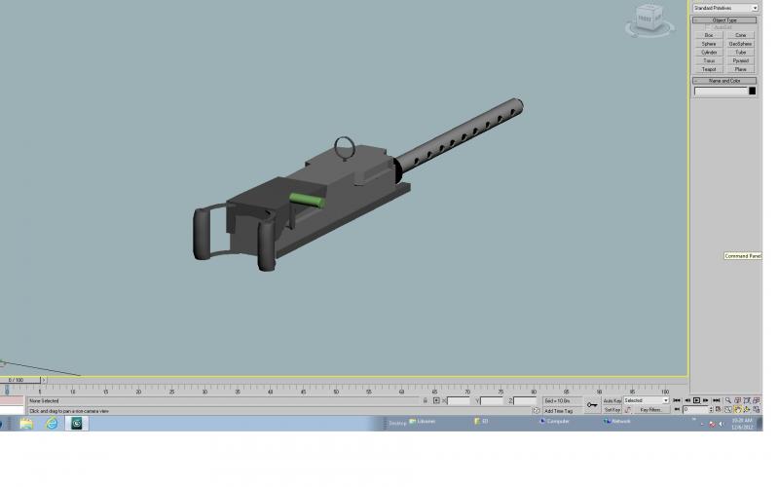Image resolution: width=779 pixels, height=487 pixels.
Task: Open the ViewCube in viewport corner
Action: (649, 20)
